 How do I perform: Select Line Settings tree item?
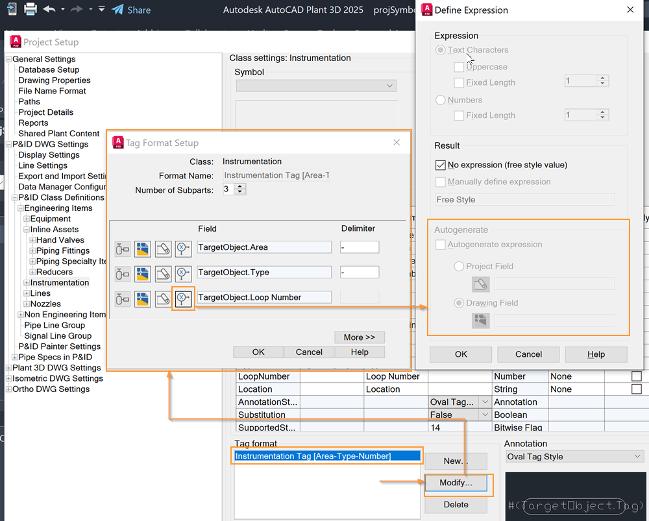(43, 165)
